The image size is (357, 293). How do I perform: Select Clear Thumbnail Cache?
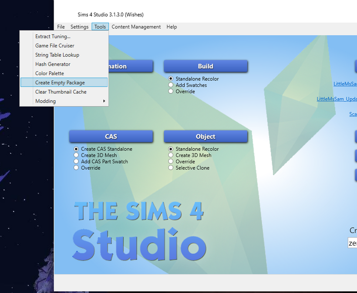[x=61, y=92]
